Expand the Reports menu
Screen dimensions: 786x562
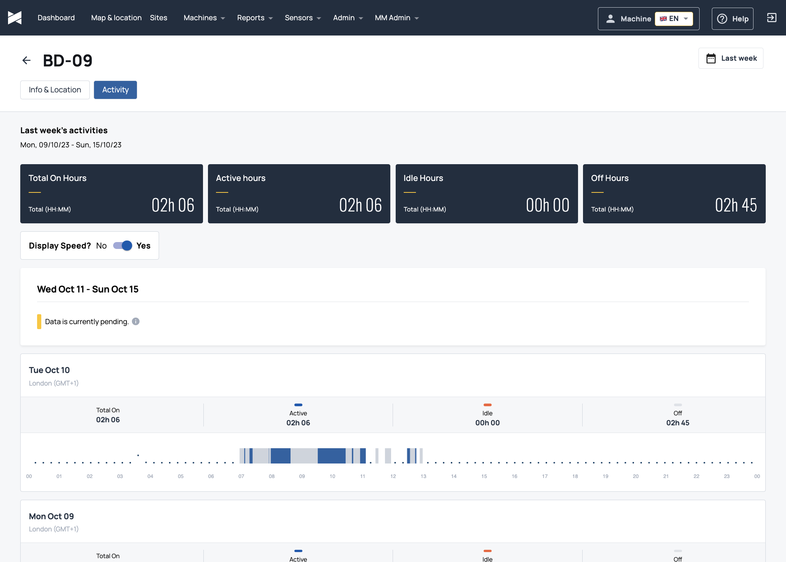pos(255,18)
